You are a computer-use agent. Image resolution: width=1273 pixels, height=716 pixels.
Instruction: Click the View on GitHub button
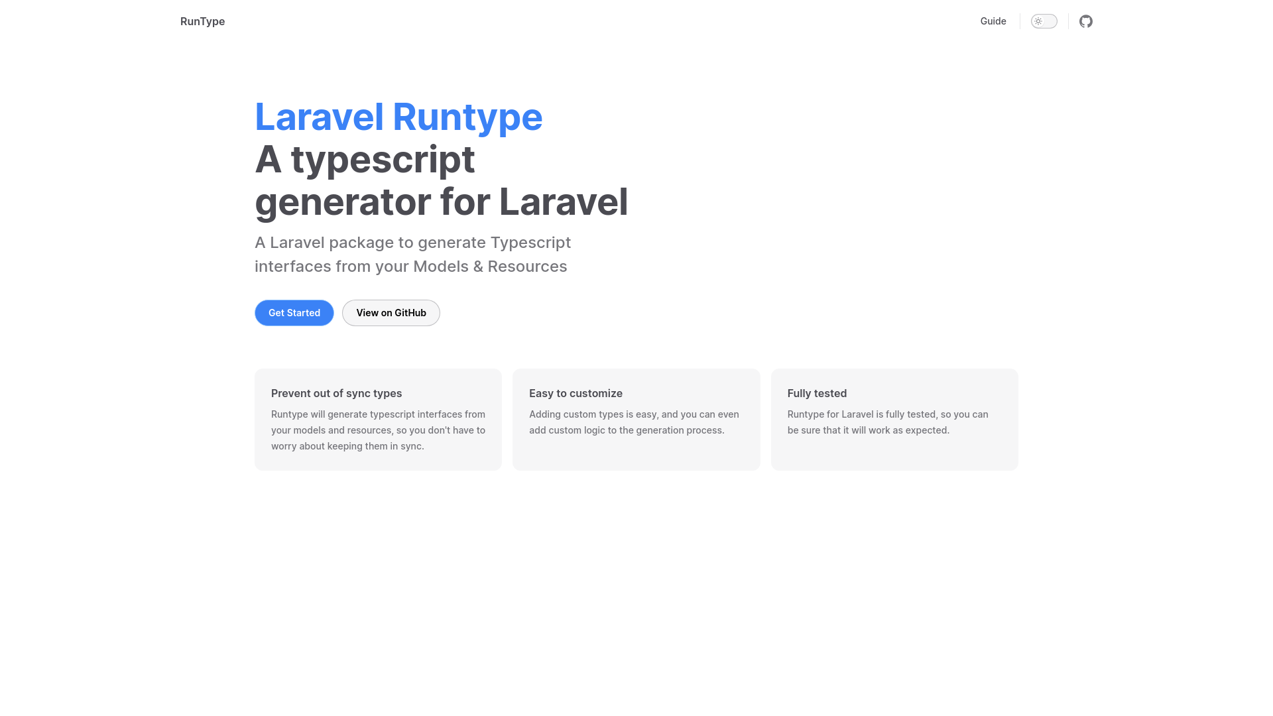tap(391, 313)
